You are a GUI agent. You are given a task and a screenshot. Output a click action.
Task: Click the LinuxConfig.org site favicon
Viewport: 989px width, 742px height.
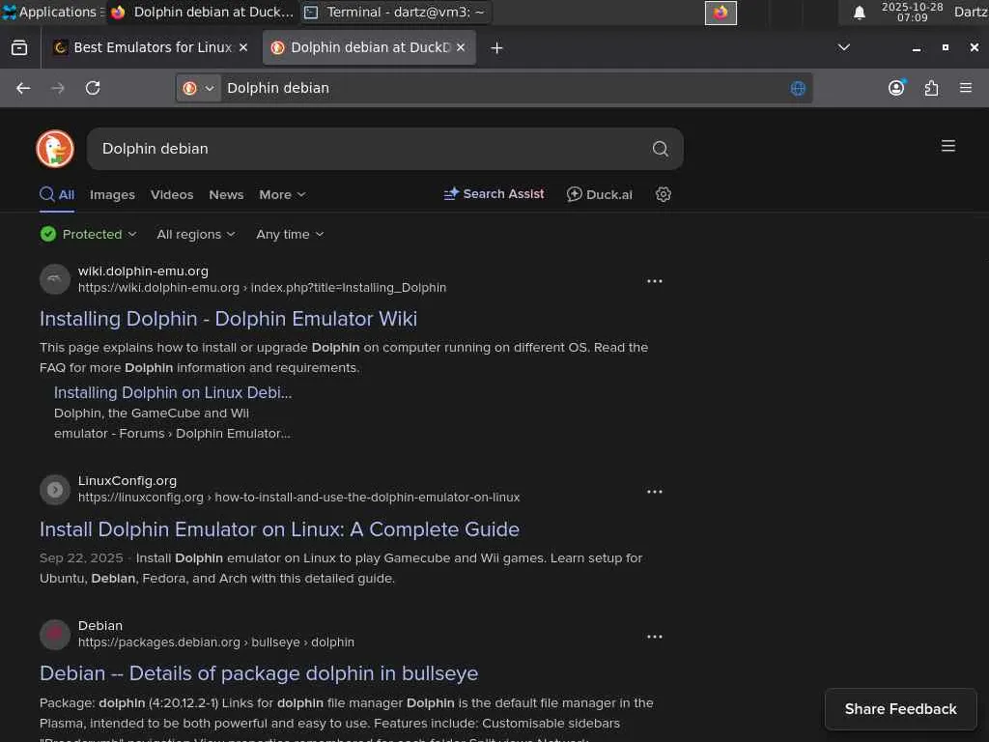click(x=55, y=490)
